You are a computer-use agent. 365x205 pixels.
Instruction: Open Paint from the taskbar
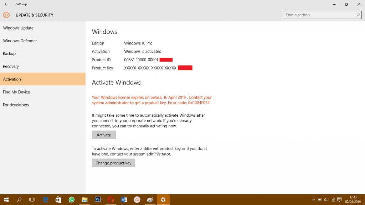[150, 200]
